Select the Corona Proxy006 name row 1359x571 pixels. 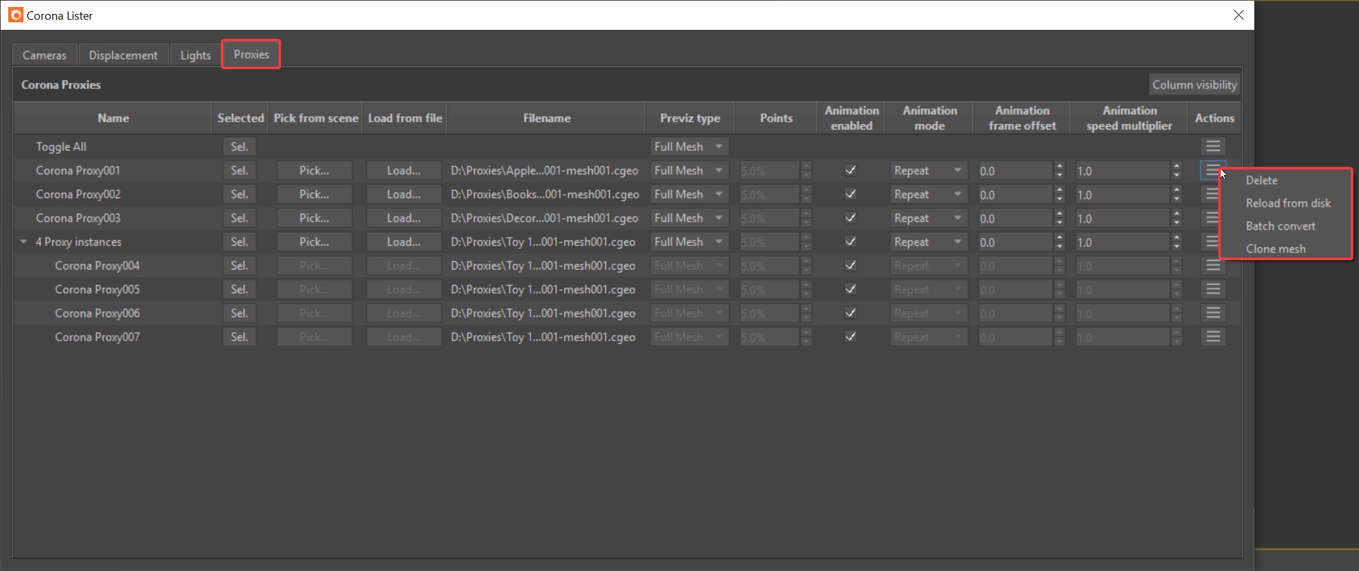tap(97, 313)
